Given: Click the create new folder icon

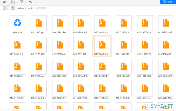Looking at the screenshot, I should [x=13, y=2].
